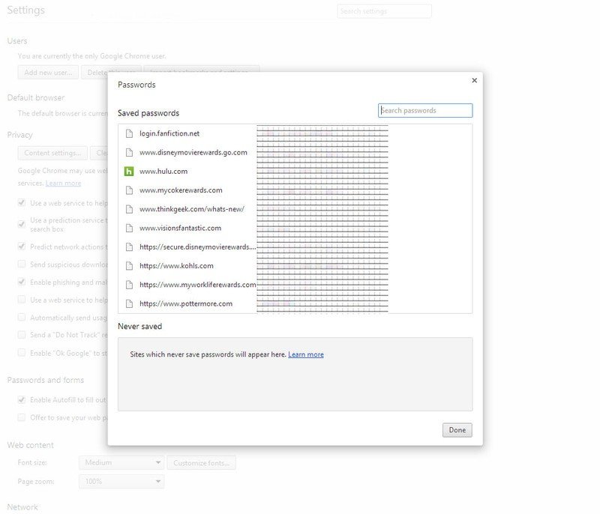Close the Passwords dialog with the X
This screenshot has width=600, height=514.
(x=475, y=80)
